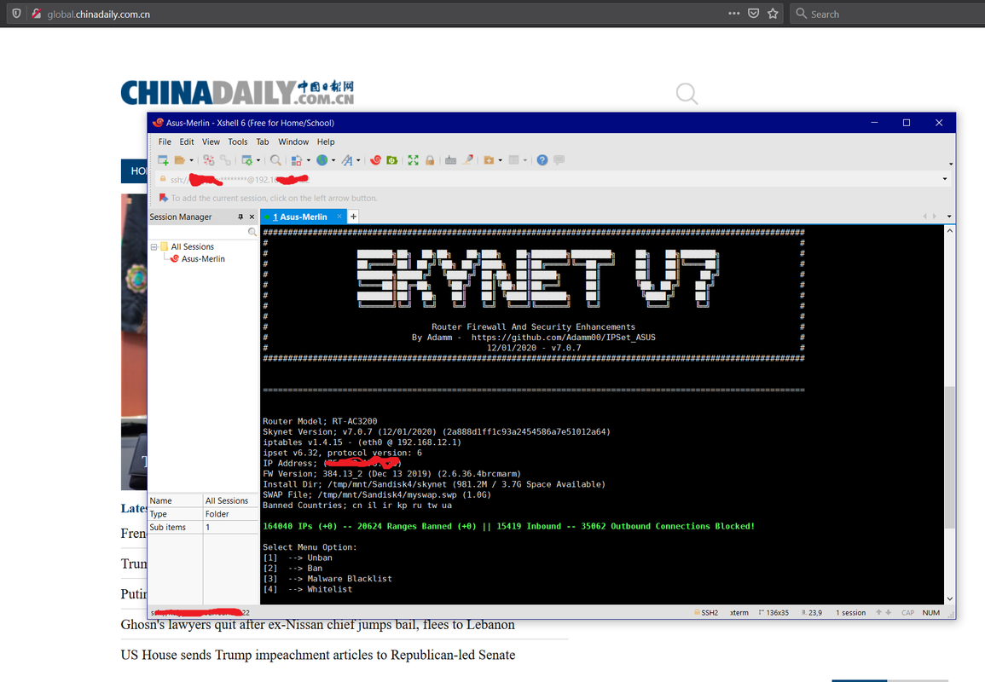Click the plus button to add tab
The height and width of the screenshot is (682, 985).
click(353, 217)
